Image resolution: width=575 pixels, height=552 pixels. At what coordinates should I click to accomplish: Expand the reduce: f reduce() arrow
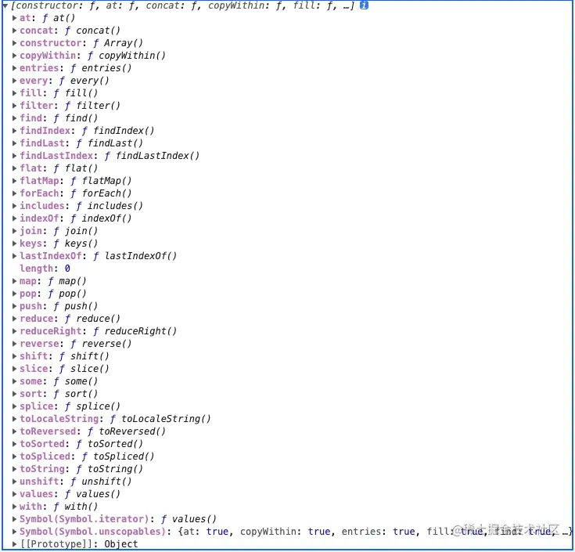click(14, 318)
